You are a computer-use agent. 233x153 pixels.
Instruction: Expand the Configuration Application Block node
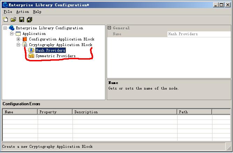click(x=18, y=39)
